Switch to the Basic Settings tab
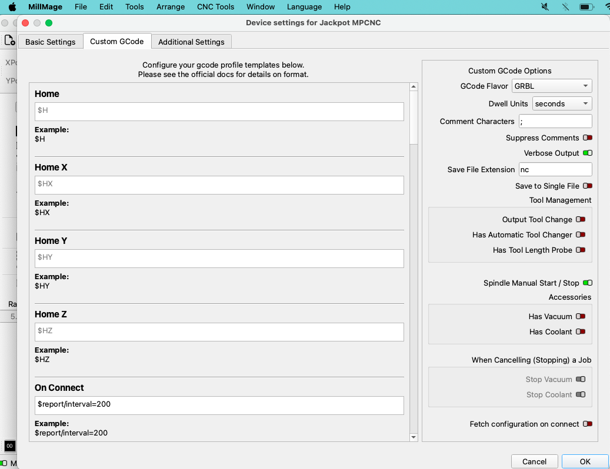The image size is (610, 469). (x=51, y=42)
